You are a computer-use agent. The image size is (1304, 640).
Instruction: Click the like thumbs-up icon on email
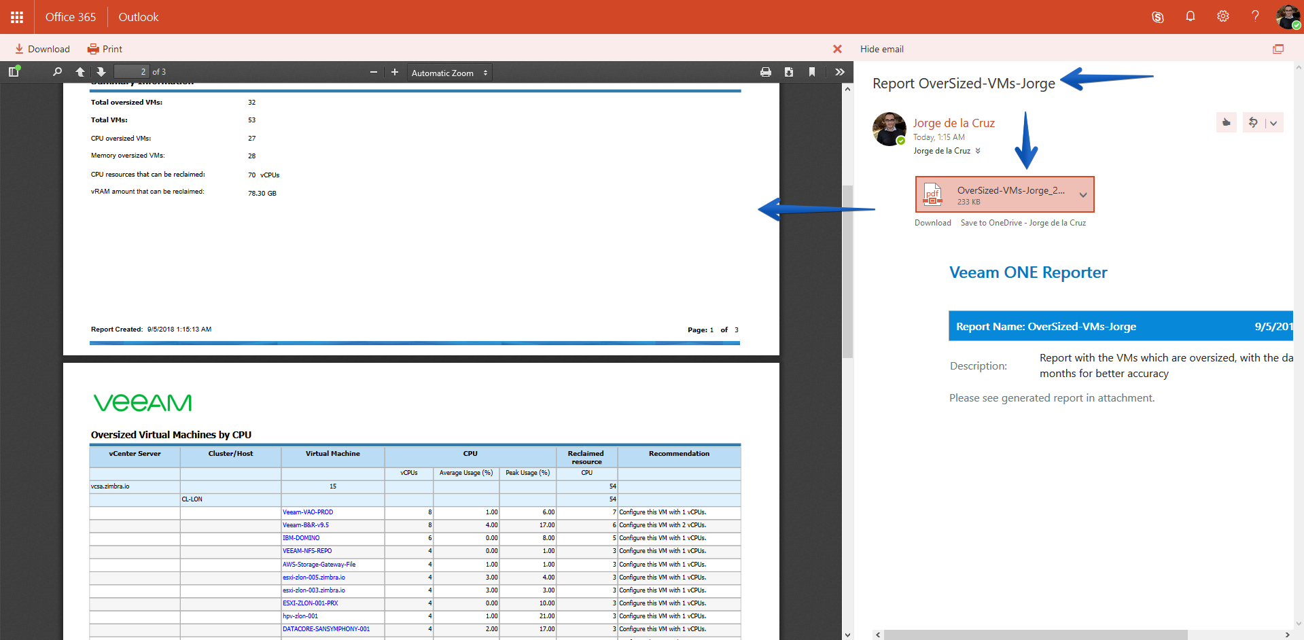pos(1227,122)
